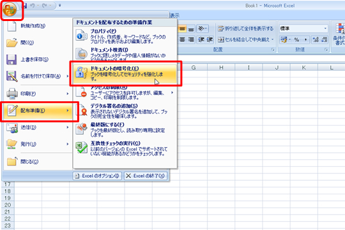Select column K header
345x230 pixels.
[303, 68]
